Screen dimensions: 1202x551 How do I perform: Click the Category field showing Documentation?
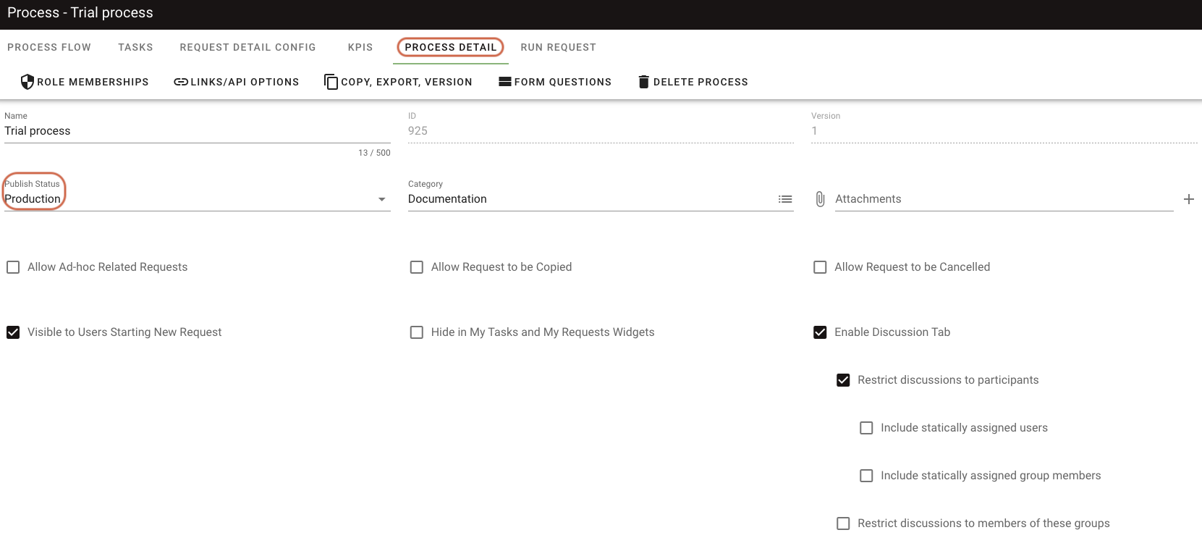pyautogui.click(x=601, y=199)
